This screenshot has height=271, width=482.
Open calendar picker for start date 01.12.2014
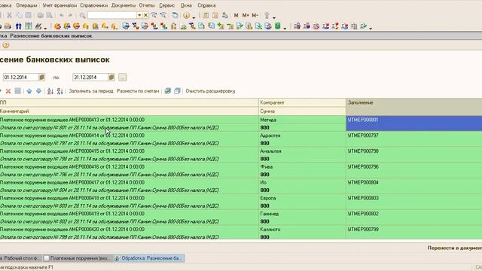[x=42, y=77]
